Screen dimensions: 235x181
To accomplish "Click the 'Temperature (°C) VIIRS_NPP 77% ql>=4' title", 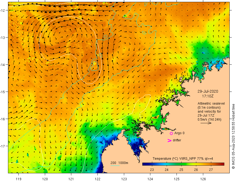I will coord(183,159).
